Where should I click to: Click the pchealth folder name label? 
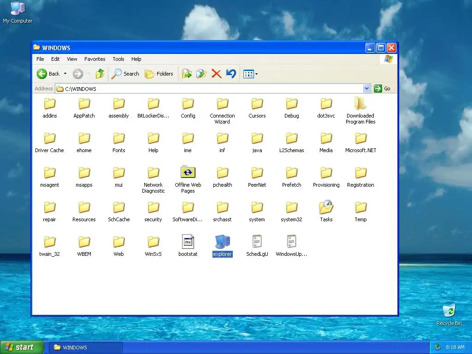point(223,185)
